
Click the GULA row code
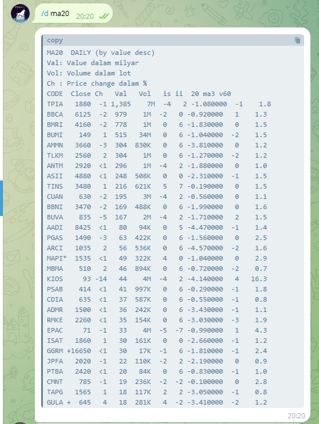click(x=55, y=402)
